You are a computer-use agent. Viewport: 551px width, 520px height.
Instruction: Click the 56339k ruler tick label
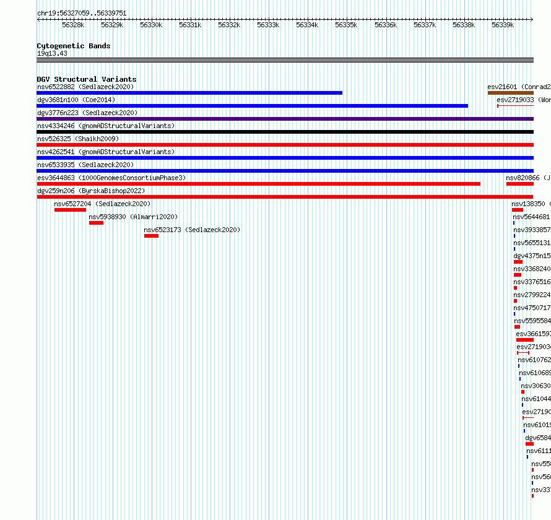[503, 25]
